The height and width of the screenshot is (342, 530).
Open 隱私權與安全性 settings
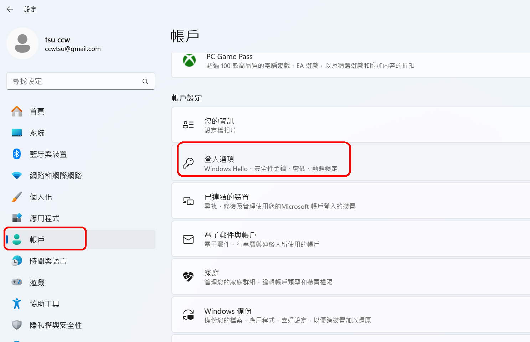pyautogui.click(x=56, y=325)
